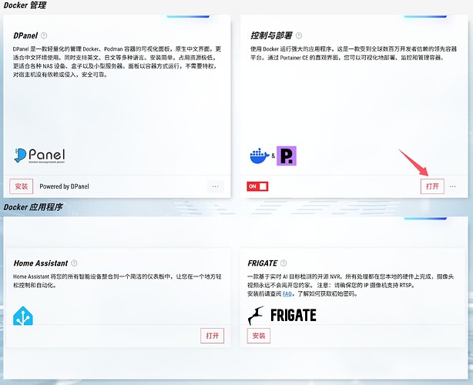
Task: Install DPanel with the 安装 button
Action: pos(21,186)
